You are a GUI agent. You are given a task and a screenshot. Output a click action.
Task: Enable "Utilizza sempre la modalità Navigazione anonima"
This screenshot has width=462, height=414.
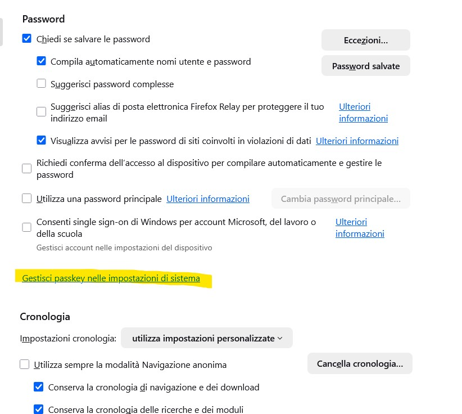[25, 364]
